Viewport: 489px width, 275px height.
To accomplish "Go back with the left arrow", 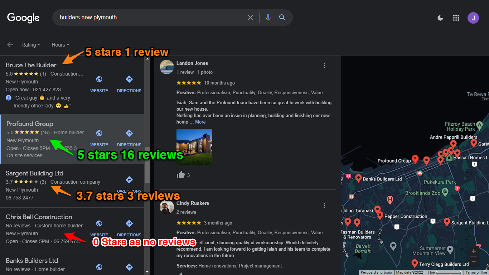I will (10, 45).
